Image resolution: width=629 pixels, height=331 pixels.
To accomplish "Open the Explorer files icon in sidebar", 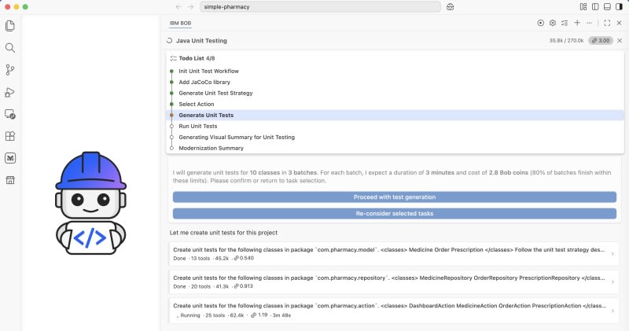I will tap(10, 26).
